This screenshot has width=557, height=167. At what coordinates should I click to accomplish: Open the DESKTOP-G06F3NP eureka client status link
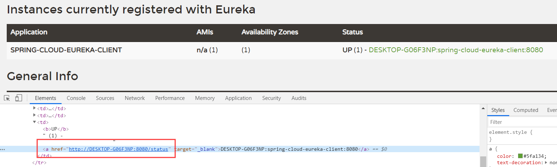(456, 50)
